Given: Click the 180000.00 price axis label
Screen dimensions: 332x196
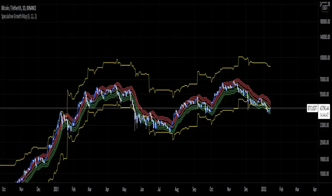Looking at the screenshot, I should [x=325, y=21].
